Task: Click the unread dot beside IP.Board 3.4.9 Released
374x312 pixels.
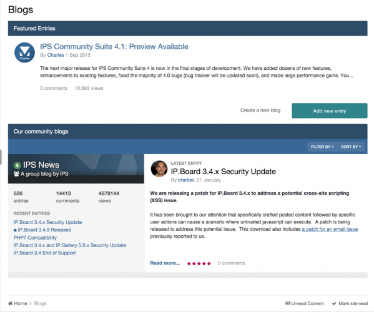Action: tap(15, 230)
